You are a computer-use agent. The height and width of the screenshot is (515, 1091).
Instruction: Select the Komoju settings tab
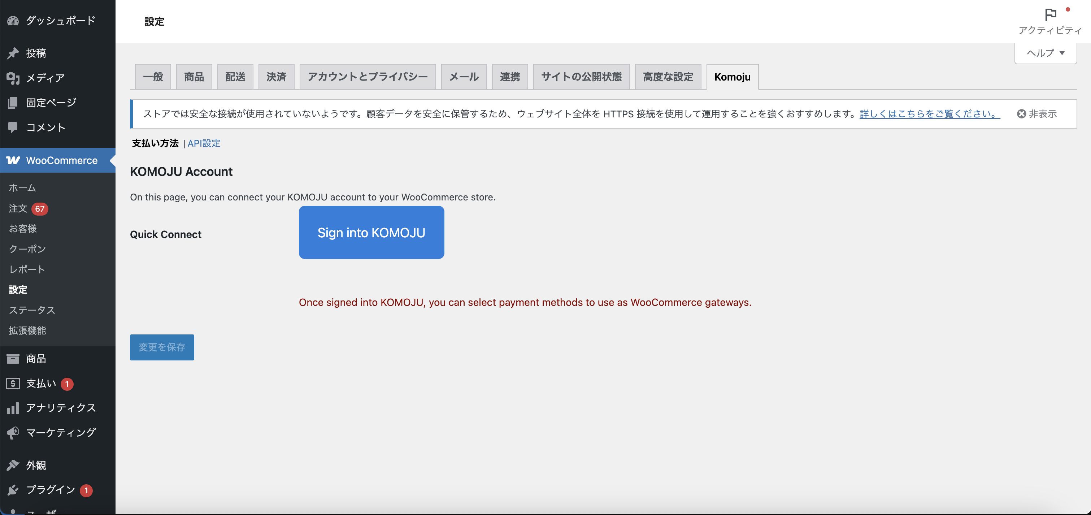(732, 77)
